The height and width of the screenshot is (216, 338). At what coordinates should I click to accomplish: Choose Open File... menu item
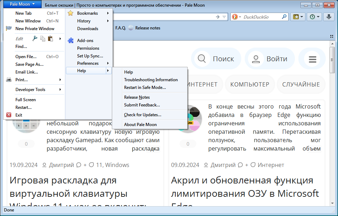tap(34, 57)
